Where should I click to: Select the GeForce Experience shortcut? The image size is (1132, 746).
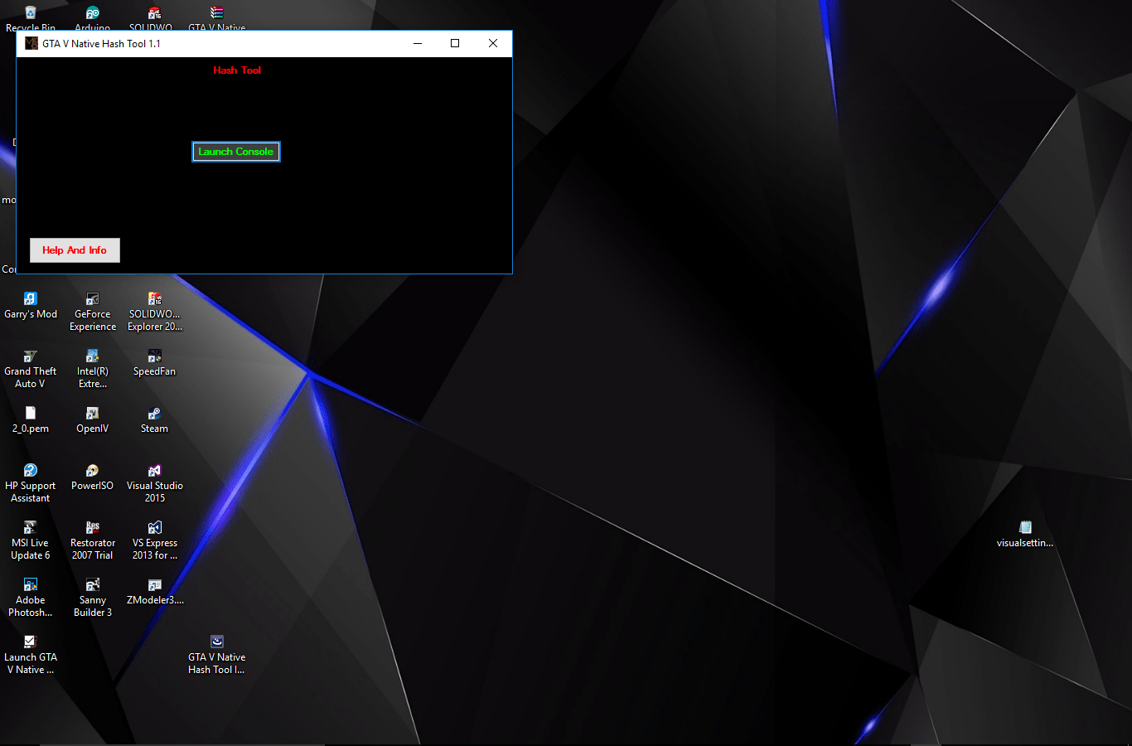93,312
